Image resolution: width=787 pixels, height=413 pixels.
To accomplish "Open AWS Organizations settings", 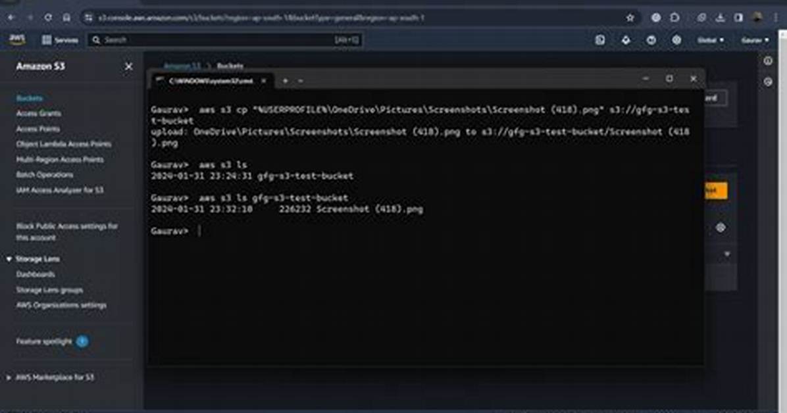I will click(61, 305).
